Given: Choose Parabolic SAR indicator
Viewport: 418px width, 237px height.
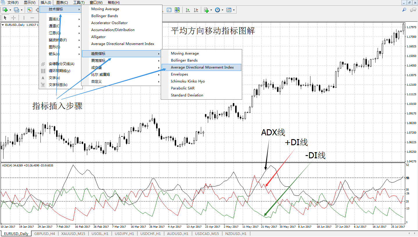Looking at the screenshot, I should (x=202, y=88).
